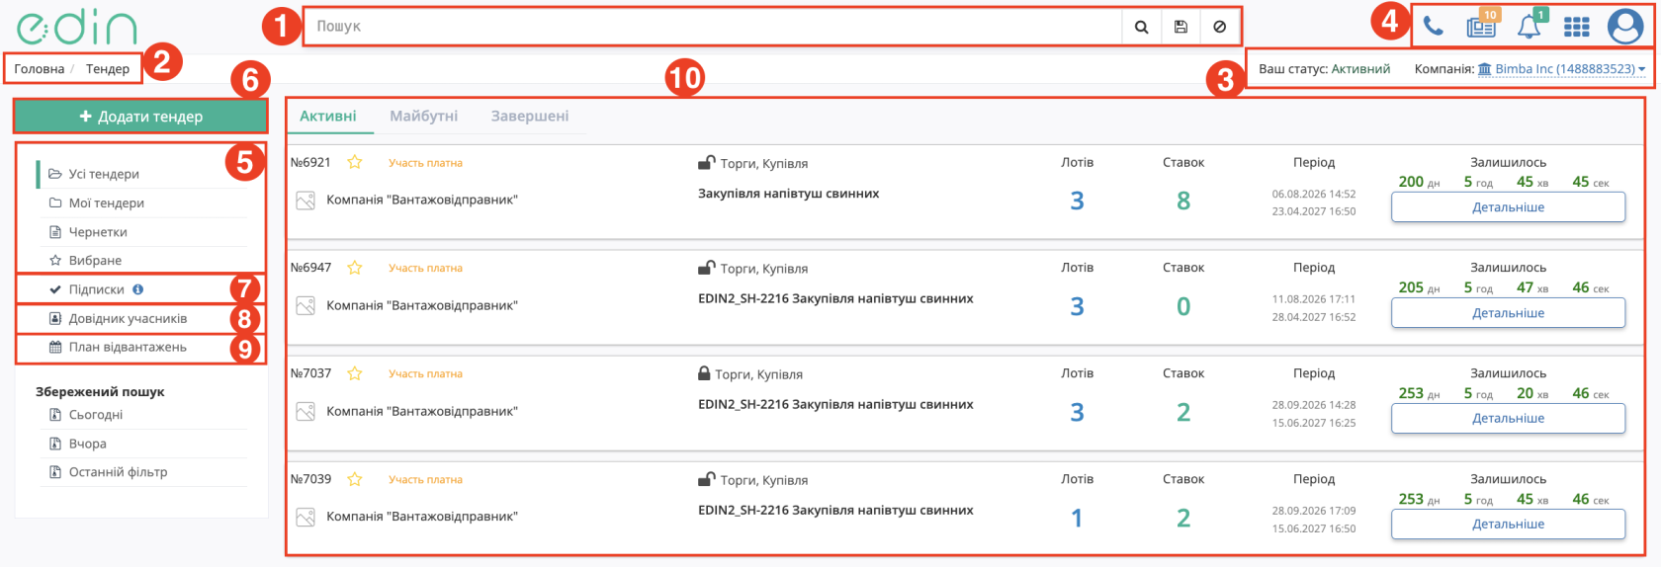This screenshot has height=567, width=1661.
Task: Open the user profile avatar
Action: tap(1625, 27)
